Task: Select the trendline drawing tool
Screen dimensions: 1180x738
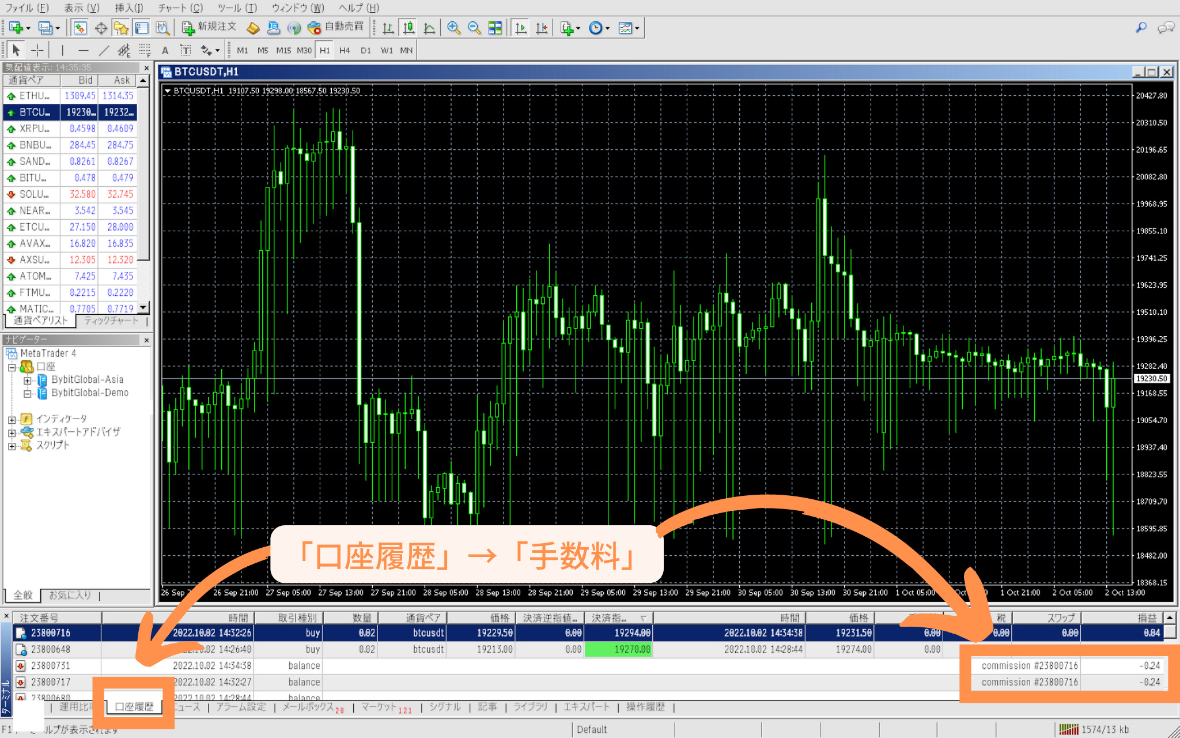Action: pyautogui.click(x=104, y=50)
